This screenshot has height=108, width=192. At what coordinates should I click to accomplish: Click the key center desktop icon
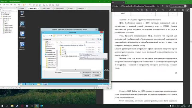(22, 35)
